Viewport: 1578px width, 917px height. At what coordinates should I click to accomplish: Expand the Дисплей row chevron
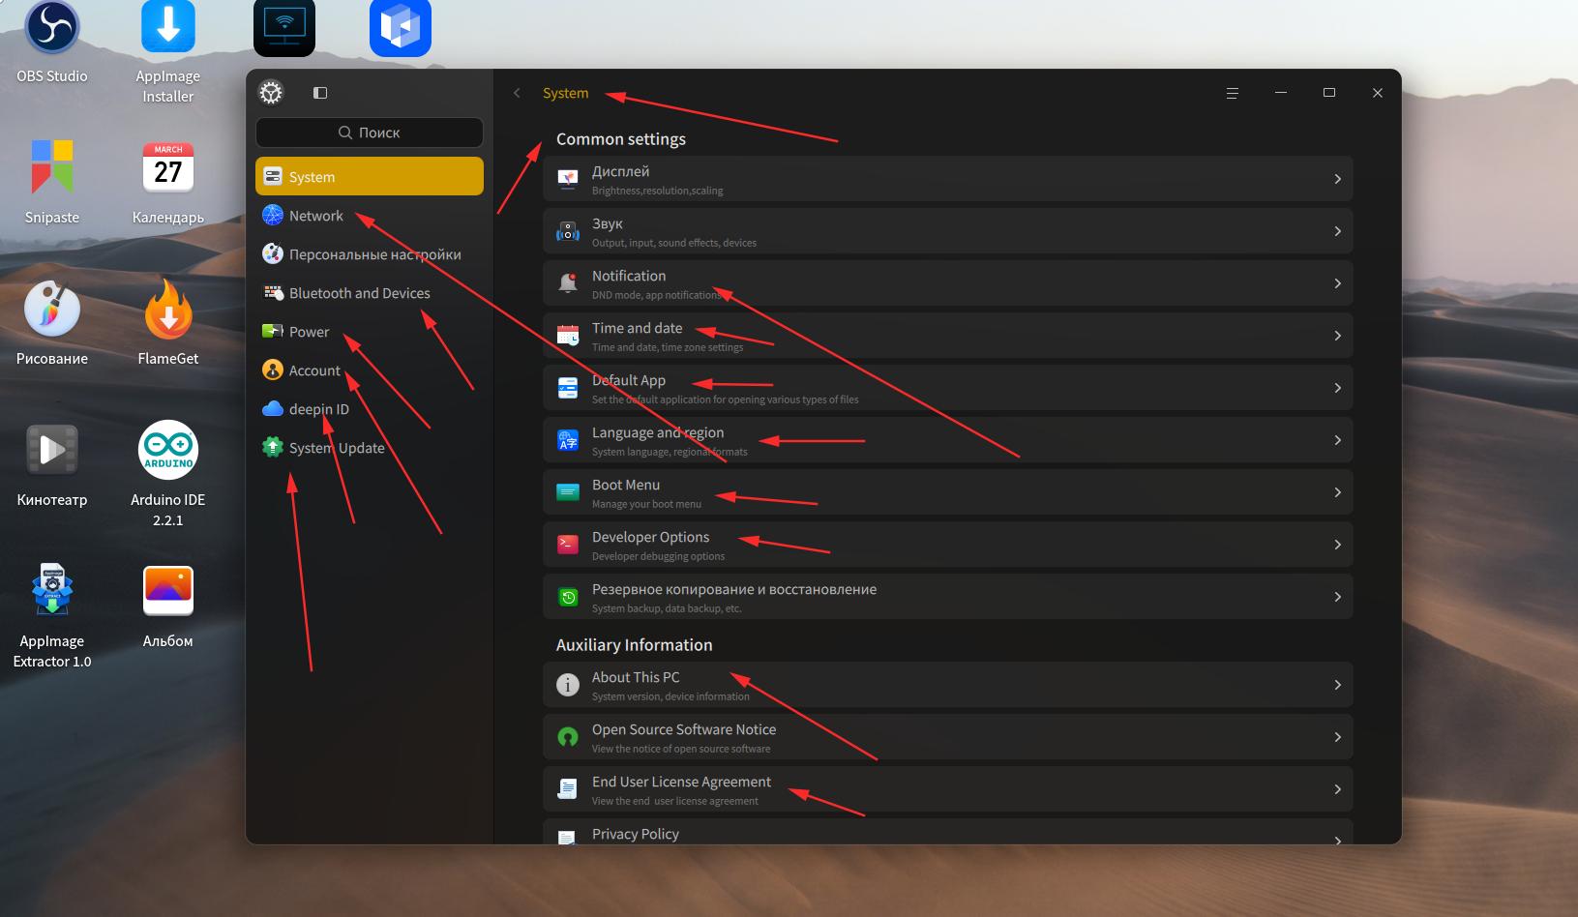coord(1337,179)
